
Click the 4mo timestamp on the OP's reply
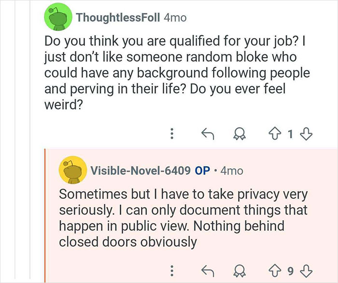pyautogui.click(x=232, y=171)
